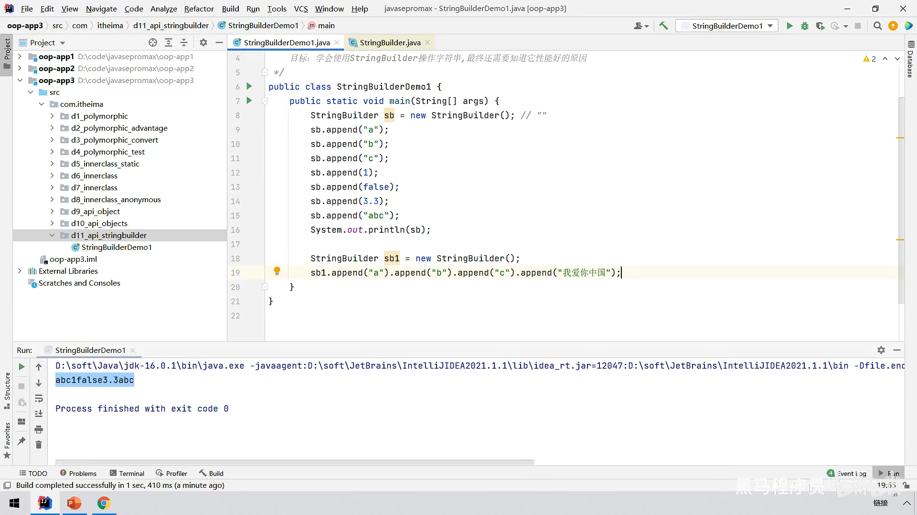Click the Select Opened File target icon
This screenshot has height=515, width=917.
[x=153, y=42]
